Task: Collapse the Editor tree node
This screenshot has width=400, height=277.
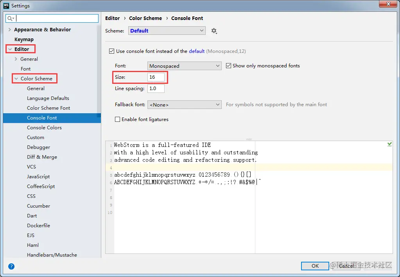Action: click(x=10, y=49)
